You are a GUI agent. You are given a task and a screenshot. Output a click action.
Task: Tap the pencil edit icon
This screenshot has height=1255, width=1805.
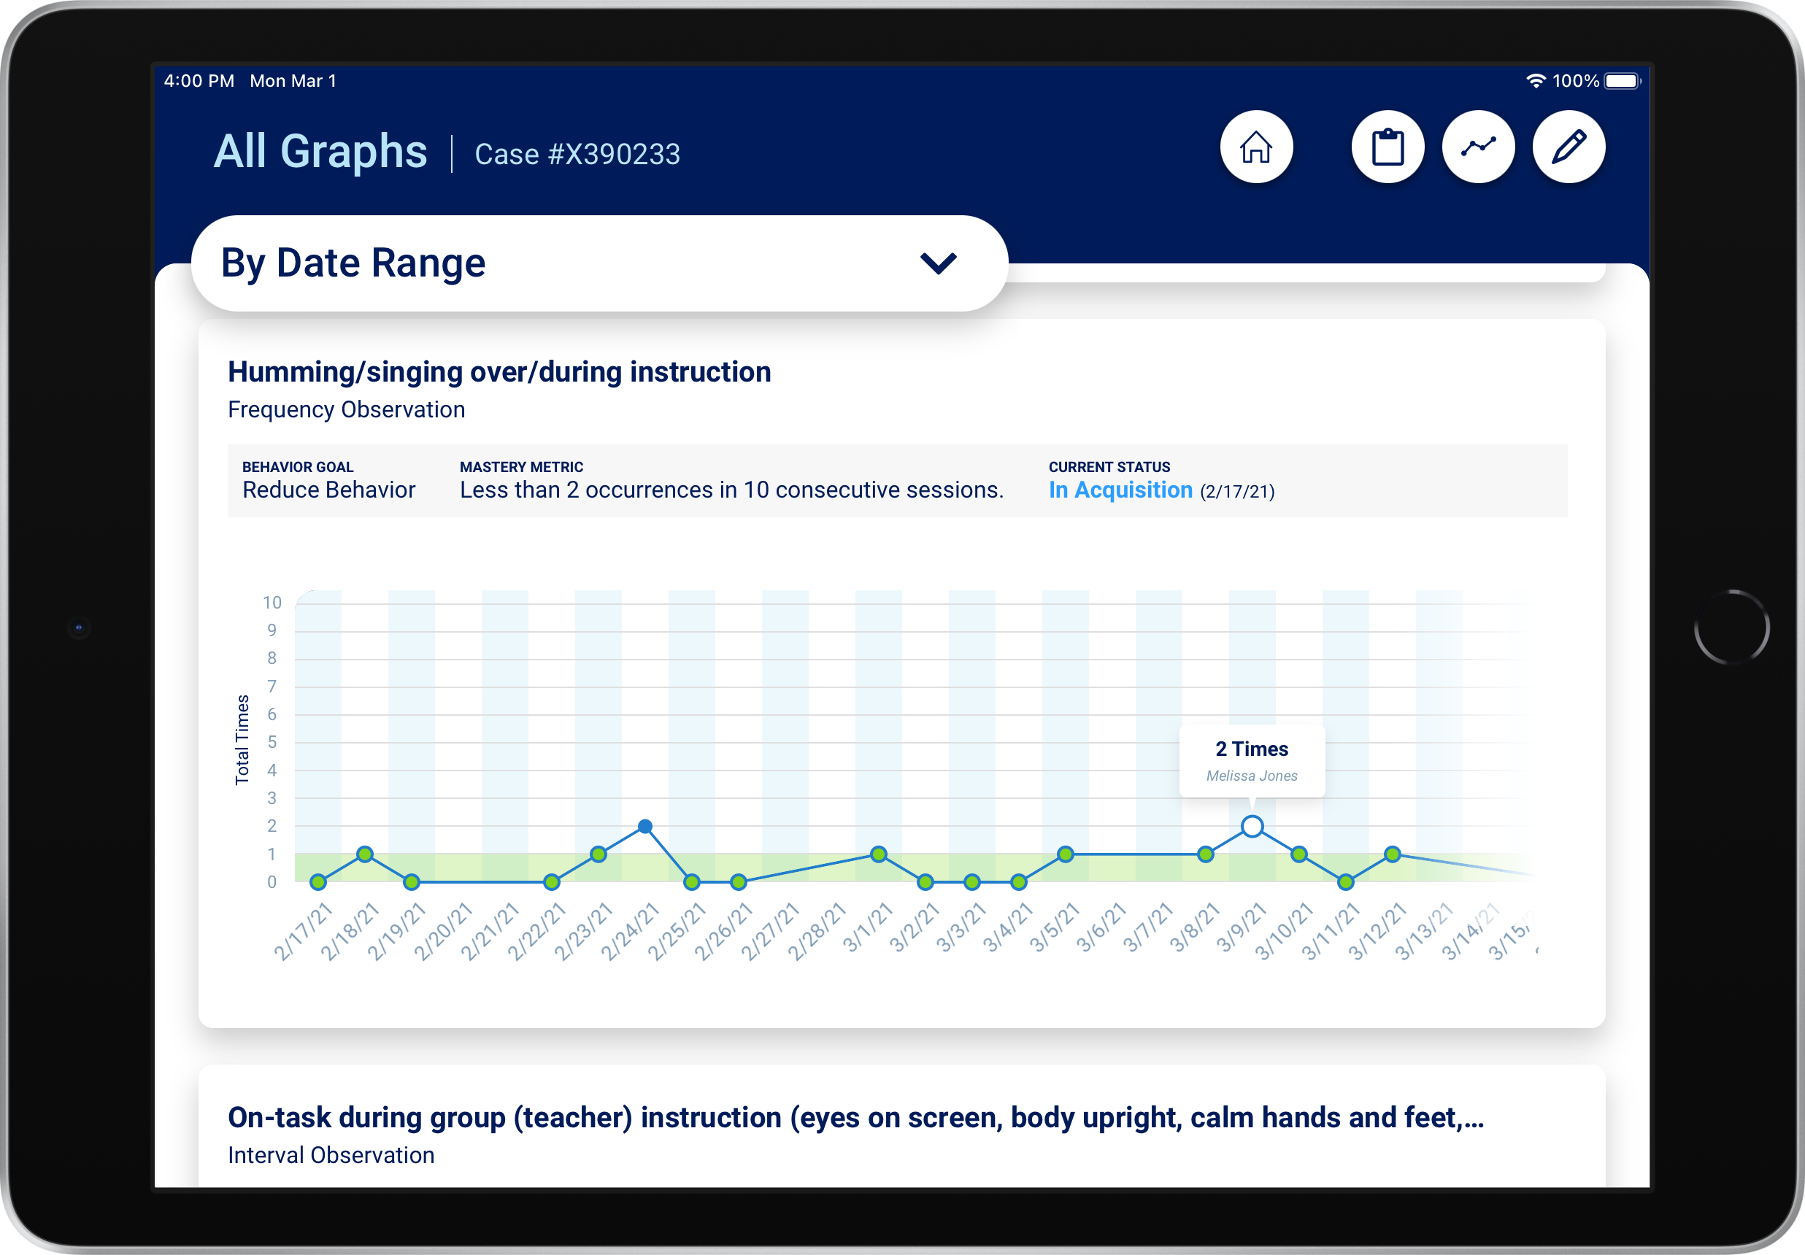(1569, 147)
